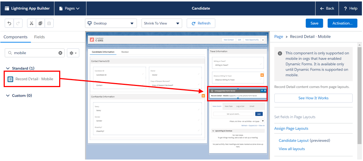Click the Activation button
Viewport: 363px width, 161px height.
click(x=342, y=23)
